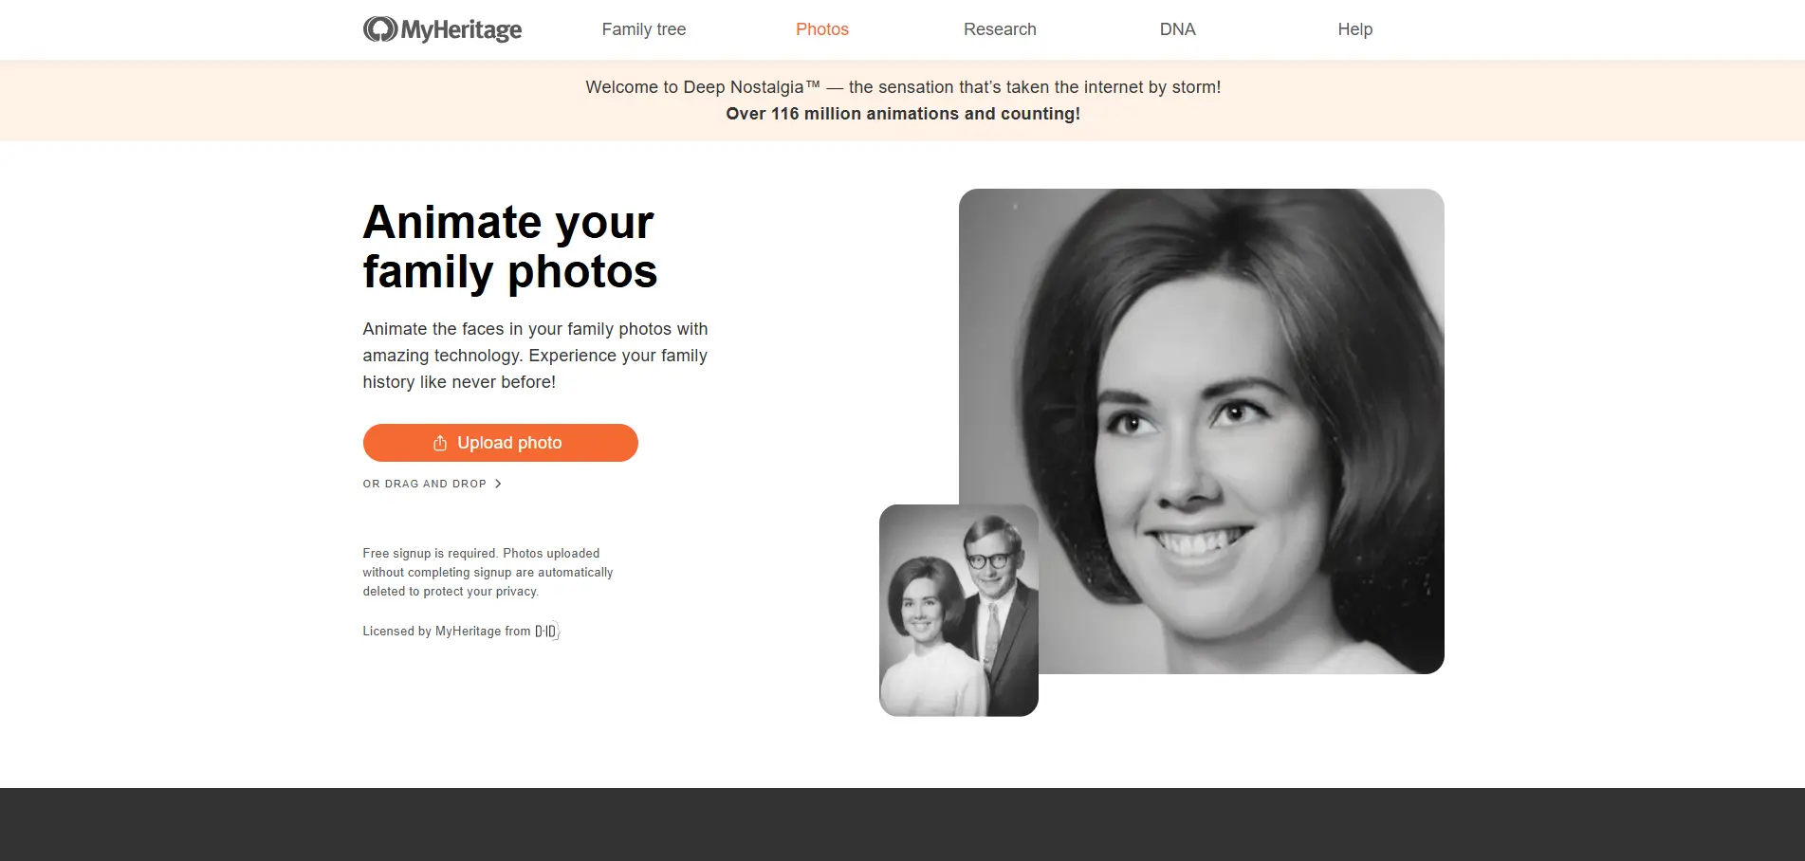Open the Family tree menu

tap(643, 29)
